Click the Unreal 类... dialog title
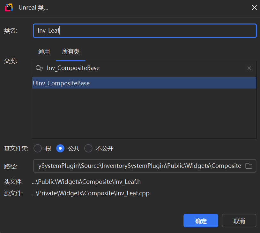The width and height of the screenshot is (260, 233). (x=33, y=8)
